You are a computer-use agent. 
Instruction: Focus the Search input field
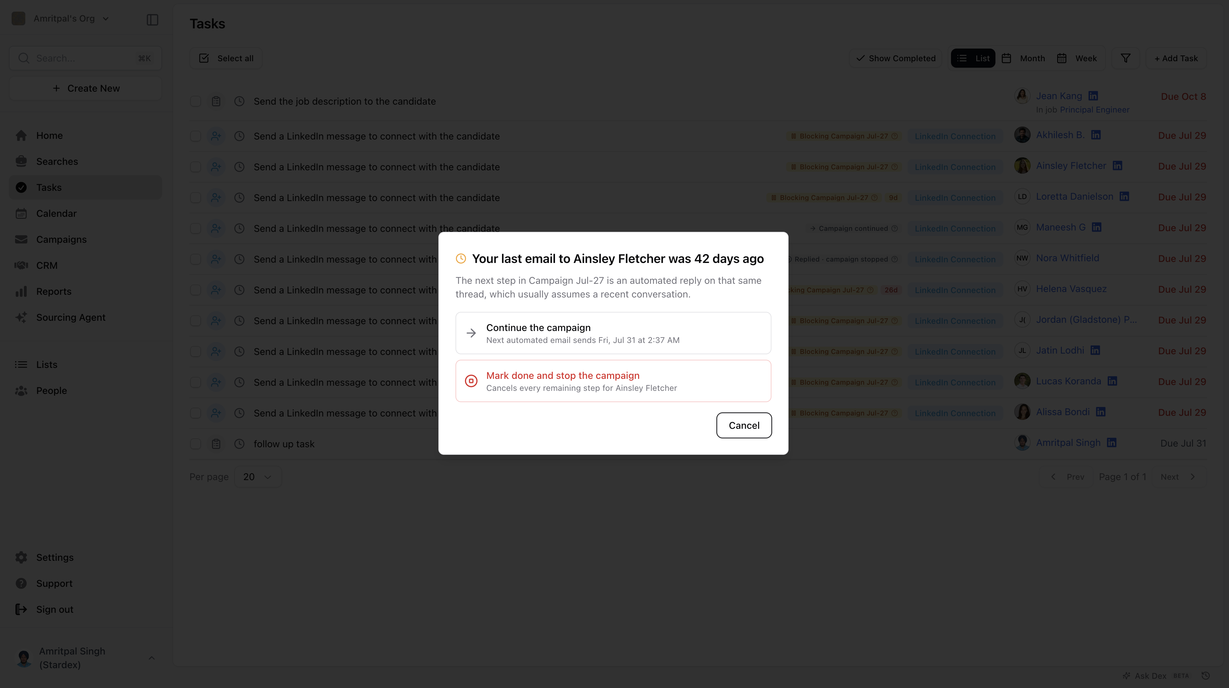86,58
